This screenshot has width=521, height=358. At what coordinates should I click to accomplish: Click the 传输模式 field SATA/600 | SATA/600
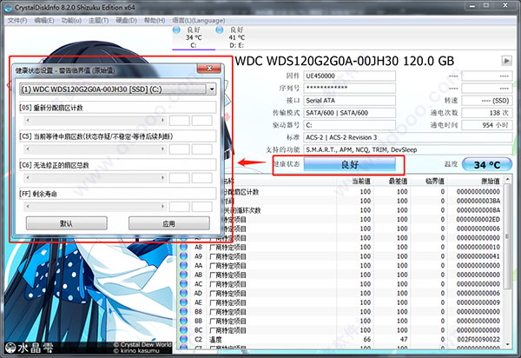pos(350,113)
